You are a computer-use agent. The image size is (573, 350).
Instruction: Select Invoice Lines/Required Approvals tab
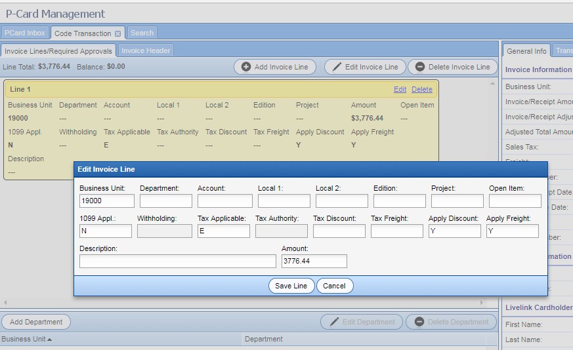58,51
